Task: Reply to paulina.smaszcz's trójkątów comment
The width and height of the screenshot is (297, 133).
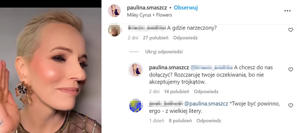Action: [206, 92]
